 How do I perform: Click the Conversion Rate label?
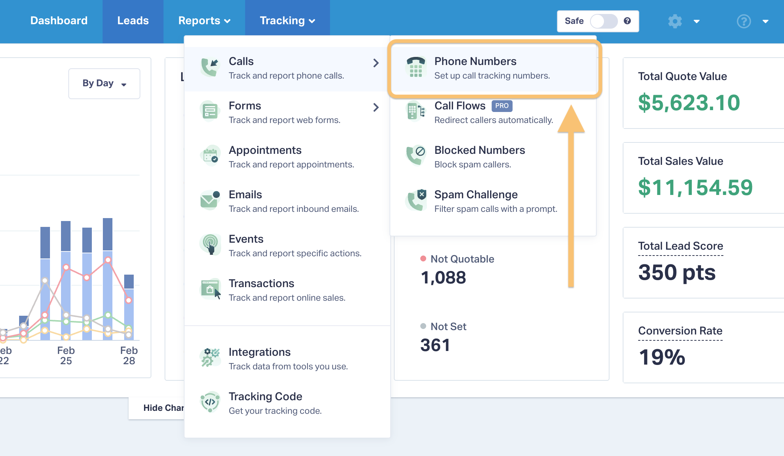point(680,330)
